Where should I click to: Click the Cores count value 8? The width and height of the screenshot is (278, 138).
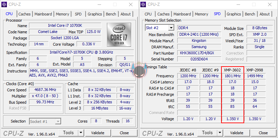click(96, 121)
